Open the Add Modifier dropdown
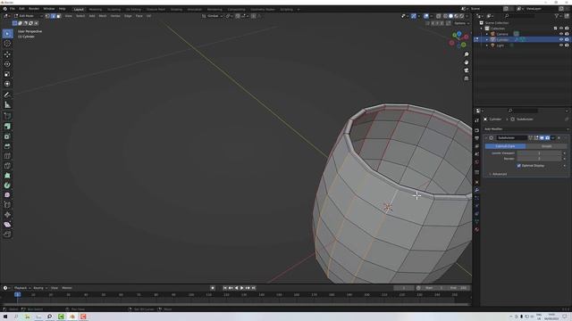 pos(526,128)
